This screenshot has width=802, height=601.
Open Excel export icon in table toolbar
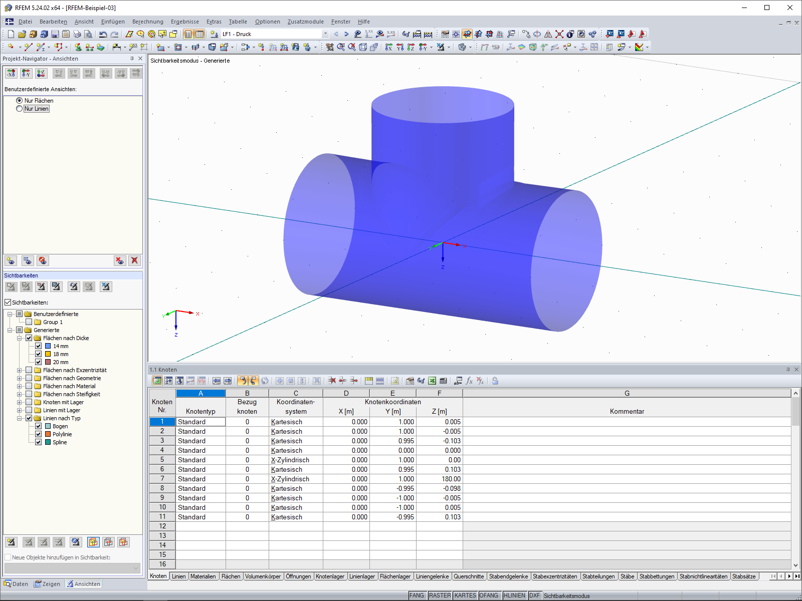pos(432,381)
